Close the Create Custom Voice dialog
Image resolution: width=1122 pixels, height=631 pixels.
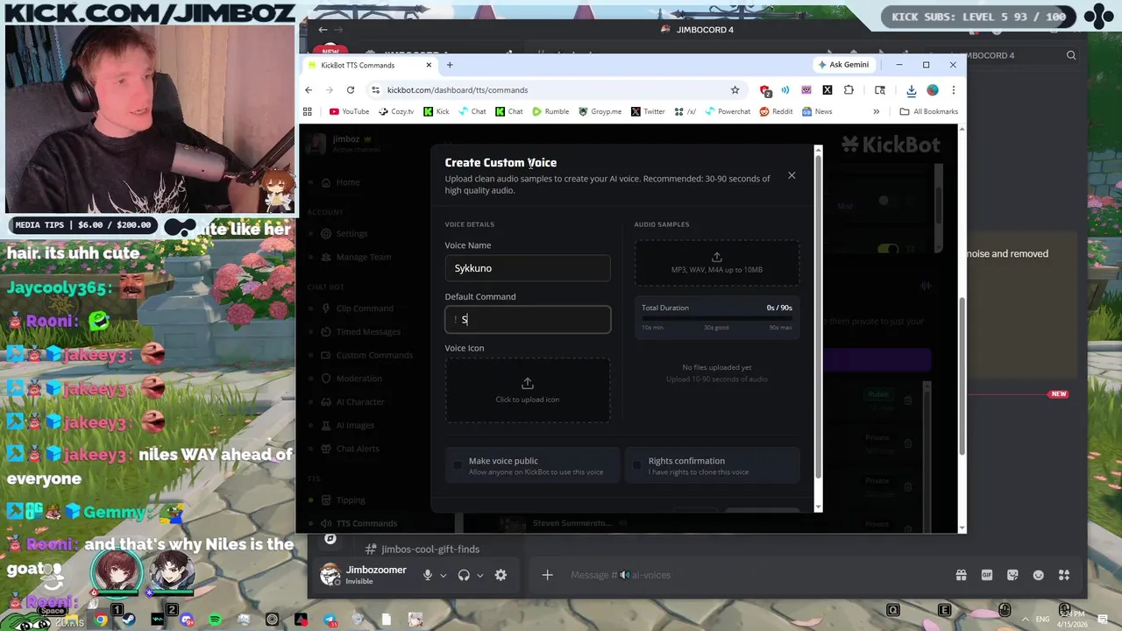792,175
